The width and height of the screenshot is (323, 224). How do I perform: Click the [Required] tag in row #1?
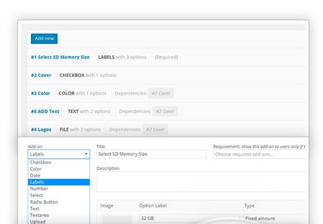point(166,57)
